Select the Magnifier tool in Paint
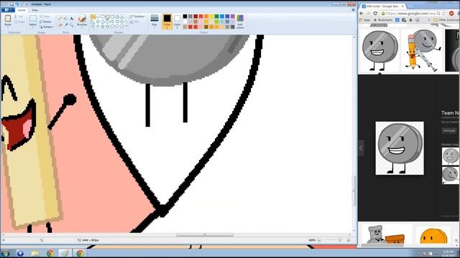460x258 pixels. [x=71, y=25]
